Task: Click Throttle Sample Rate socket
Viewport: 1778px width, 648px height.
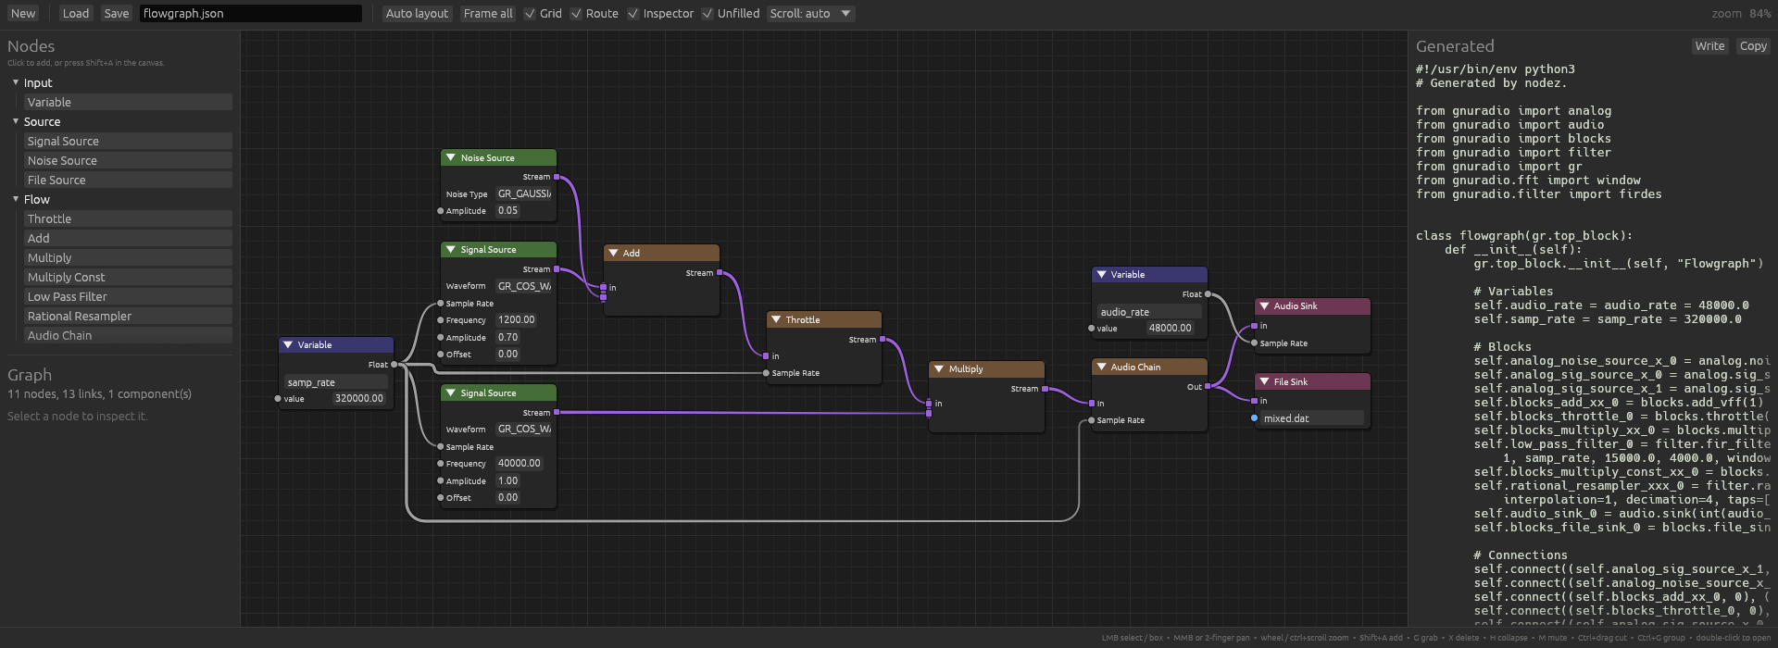Action: [766, 373]
